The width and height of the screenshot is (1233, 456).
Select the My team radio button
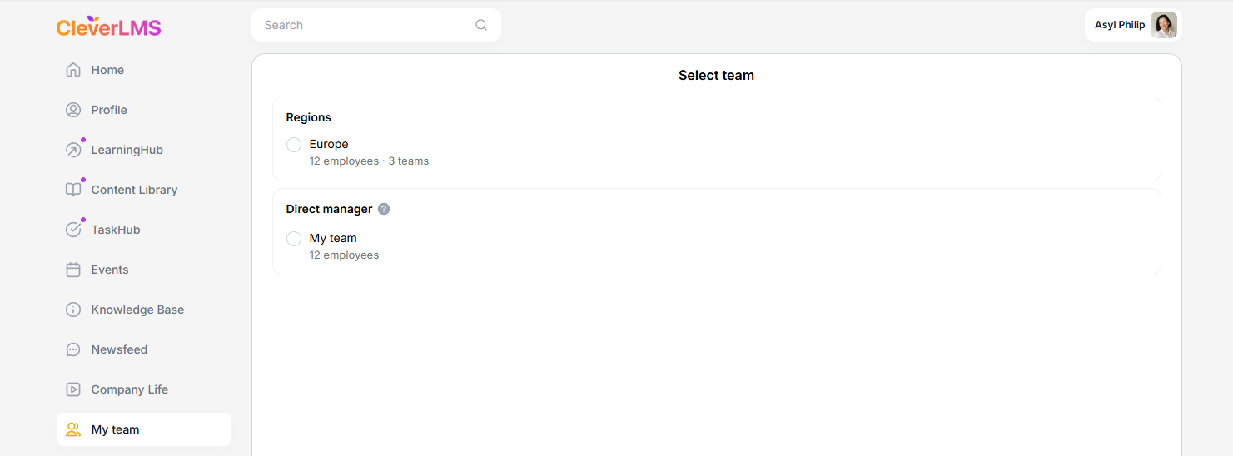pos(294,239)
